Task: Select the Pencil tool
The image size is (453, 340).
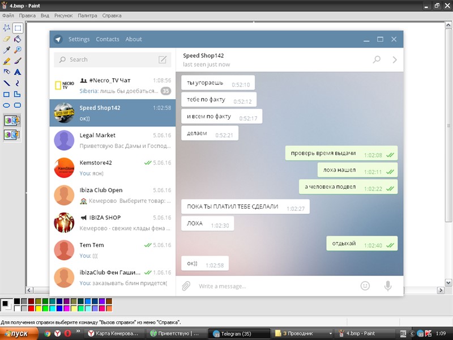Action: (7, 61)
